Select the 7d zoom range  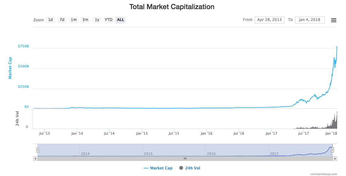point(62,20)
